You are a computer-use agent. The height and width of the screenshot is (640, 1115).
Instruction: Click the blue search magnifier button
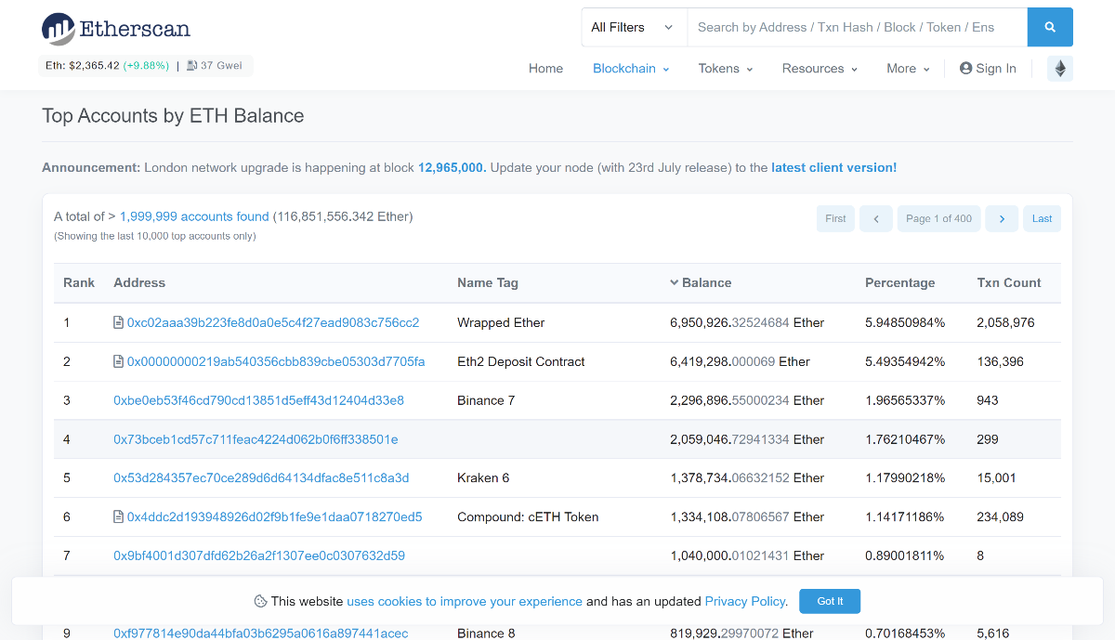tap(1050, 27)
